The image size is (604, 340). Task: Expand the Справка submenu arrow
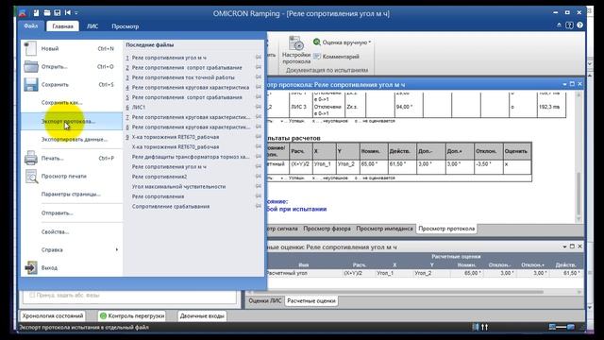[117, 249]
